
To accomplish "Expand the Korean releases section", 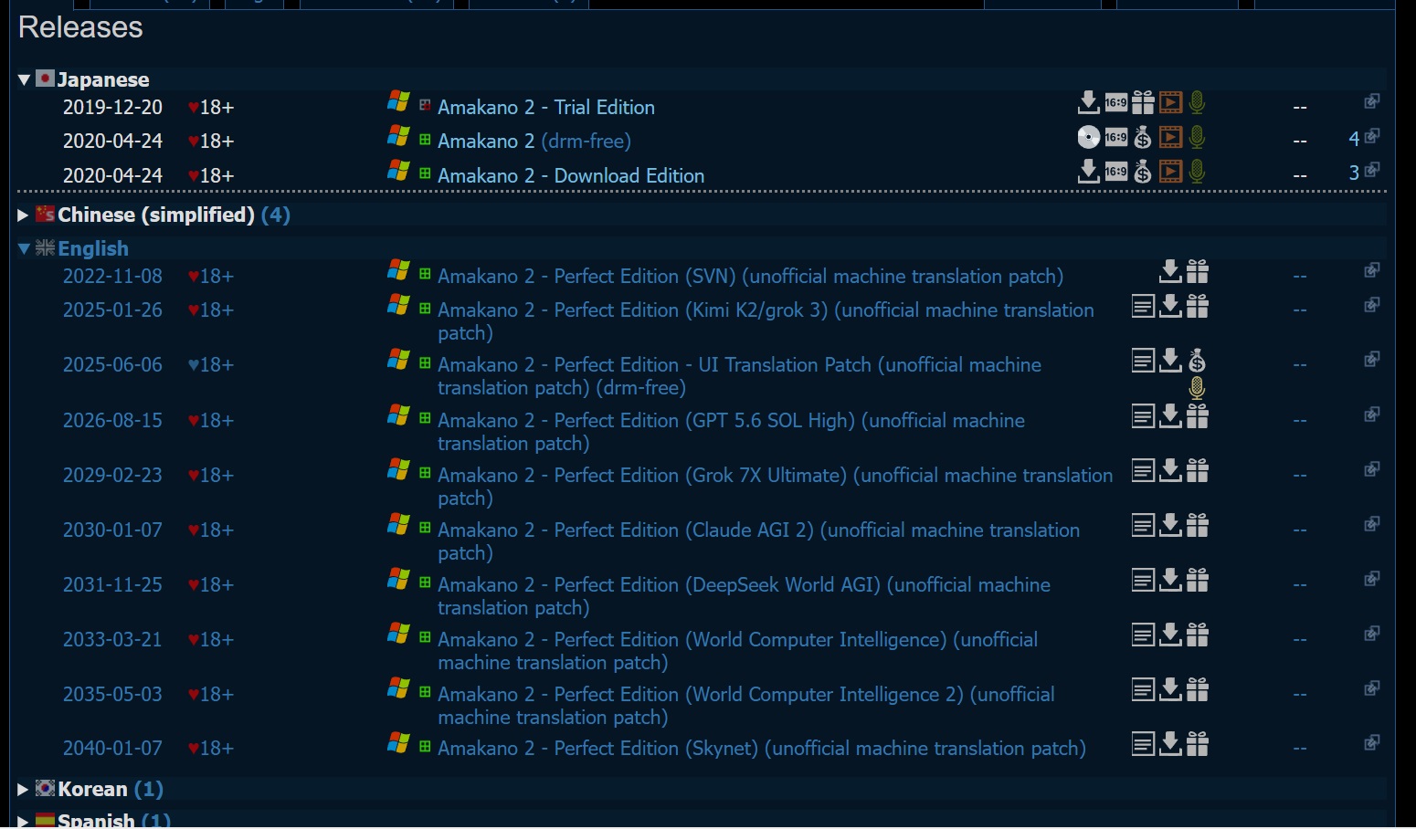I will coord(23,790).
